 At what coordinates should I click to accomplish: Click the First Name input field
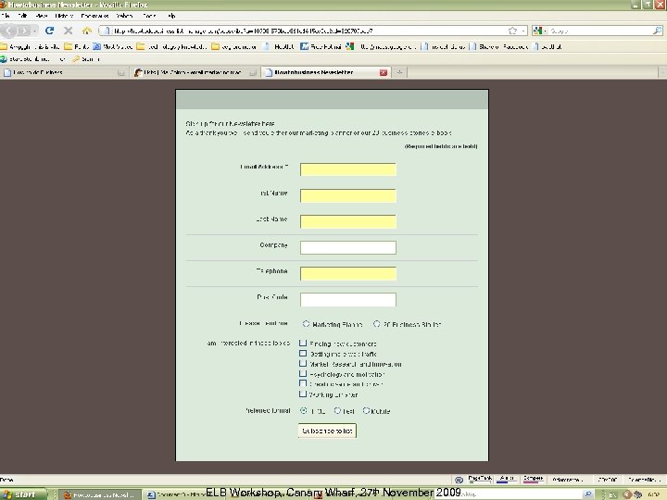click(348, 195)
